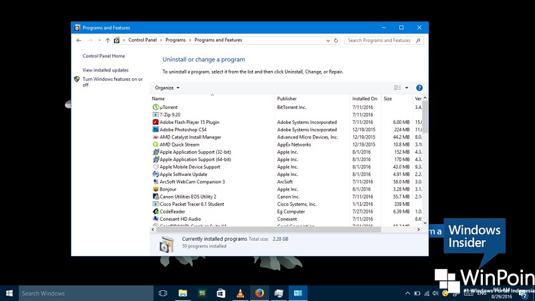The width and height of the screenshot is (535, 301).
Task: Select the Adobe Photoshop CS4 name
Action: tap(183, 130)
